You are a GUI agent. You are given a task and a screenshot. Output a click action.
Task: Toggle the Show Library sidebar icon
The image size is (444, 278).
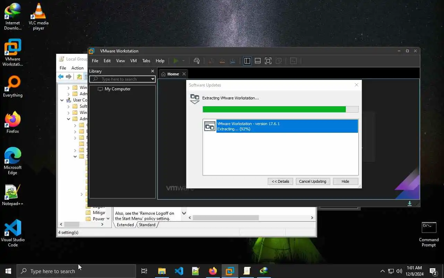click(247, 61)
